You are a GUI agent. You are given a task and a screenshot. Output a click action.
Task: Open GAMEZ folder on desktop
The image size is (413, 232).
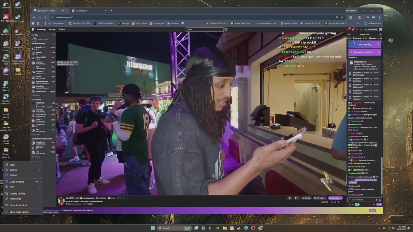click(x=18, y=72)
